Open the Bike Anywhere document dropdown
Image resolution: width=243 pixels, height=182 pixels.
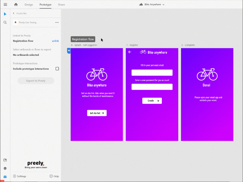pyautogui.click(x=154, y=5)
